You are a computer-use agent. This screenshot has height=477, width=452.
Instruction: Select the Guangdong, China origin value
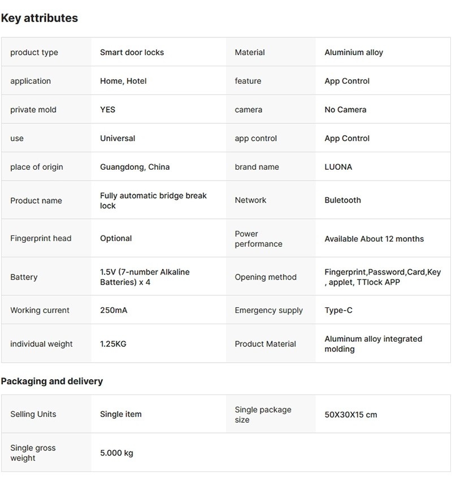pos(134,167)
